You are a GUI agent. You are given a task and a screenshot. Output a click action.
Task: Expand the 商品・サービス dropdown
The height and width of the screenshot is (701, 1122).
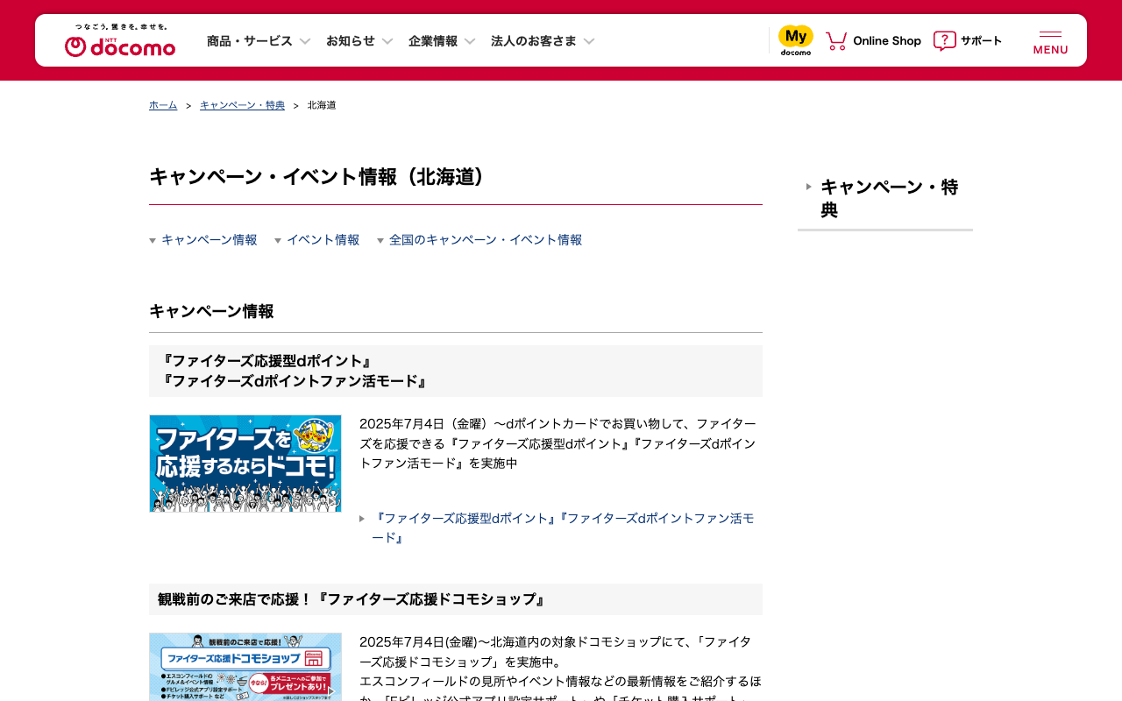[x=259, y=40]
